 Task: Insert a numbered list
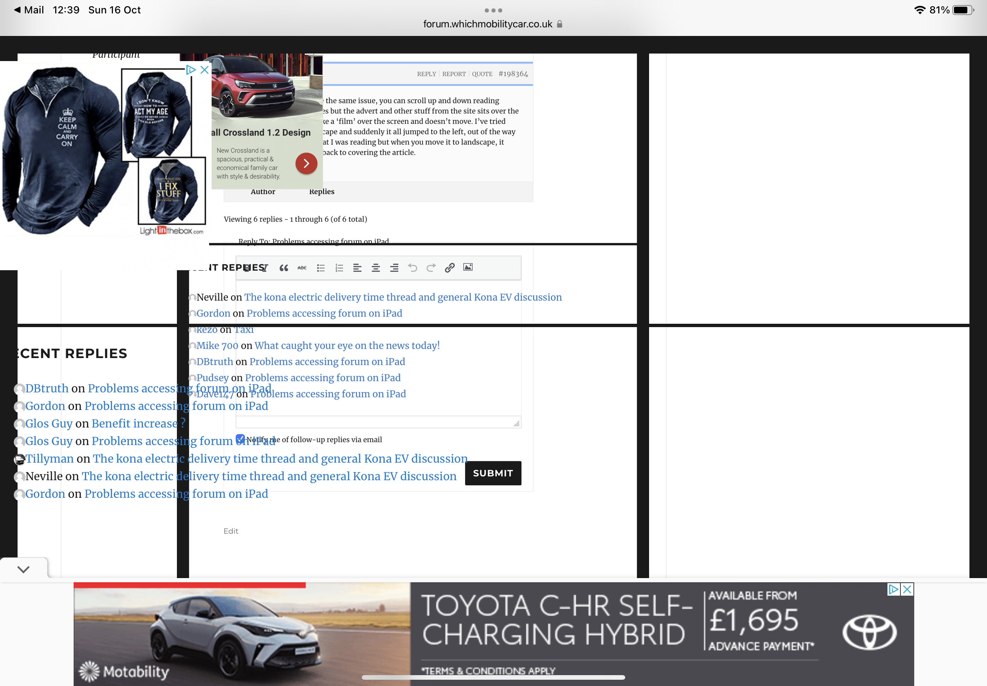tap(339, 268)
